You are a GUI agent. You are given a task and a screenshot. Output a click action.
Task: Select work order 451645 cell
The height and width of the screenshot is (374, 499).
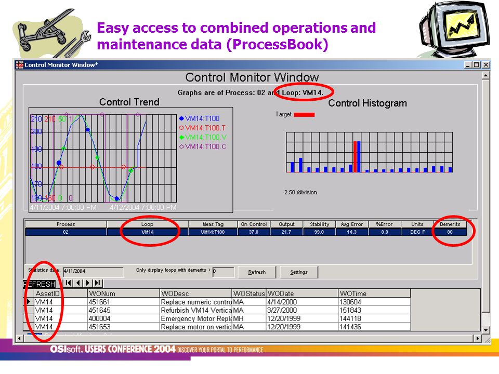tap(124, 310)
